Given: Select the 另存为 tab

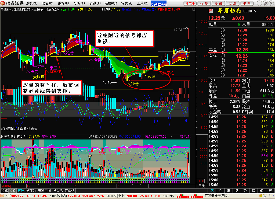Looking at the screenshot, I should tap(31, 191).
